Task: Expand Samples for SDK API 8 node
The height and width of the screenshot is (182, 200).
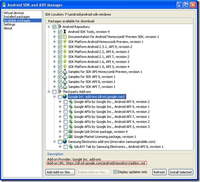Action: 54,82
